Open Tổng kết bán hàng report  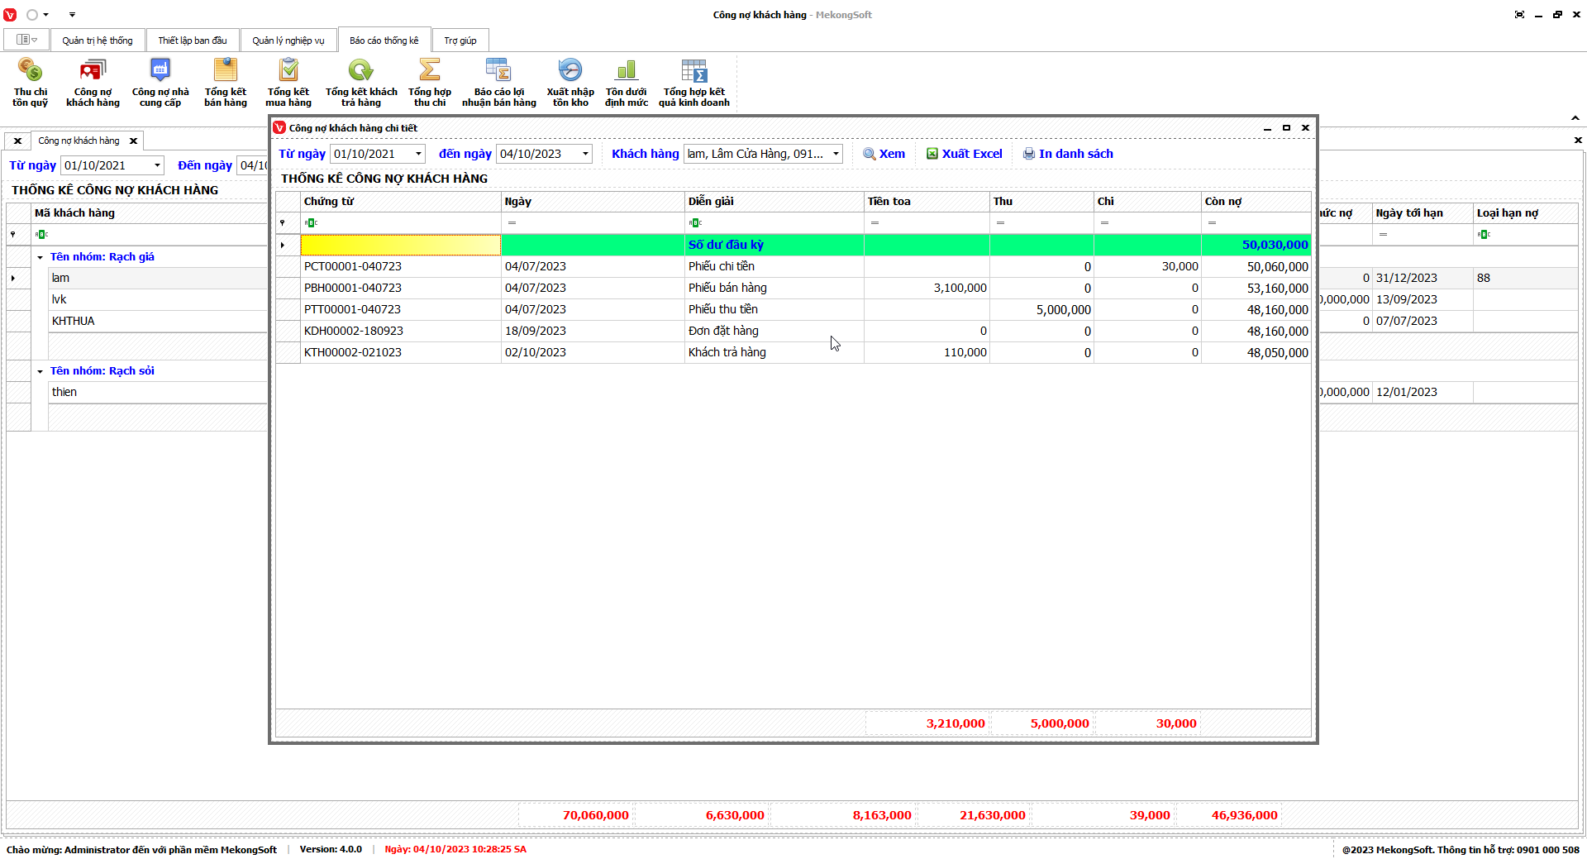point(225,82)
